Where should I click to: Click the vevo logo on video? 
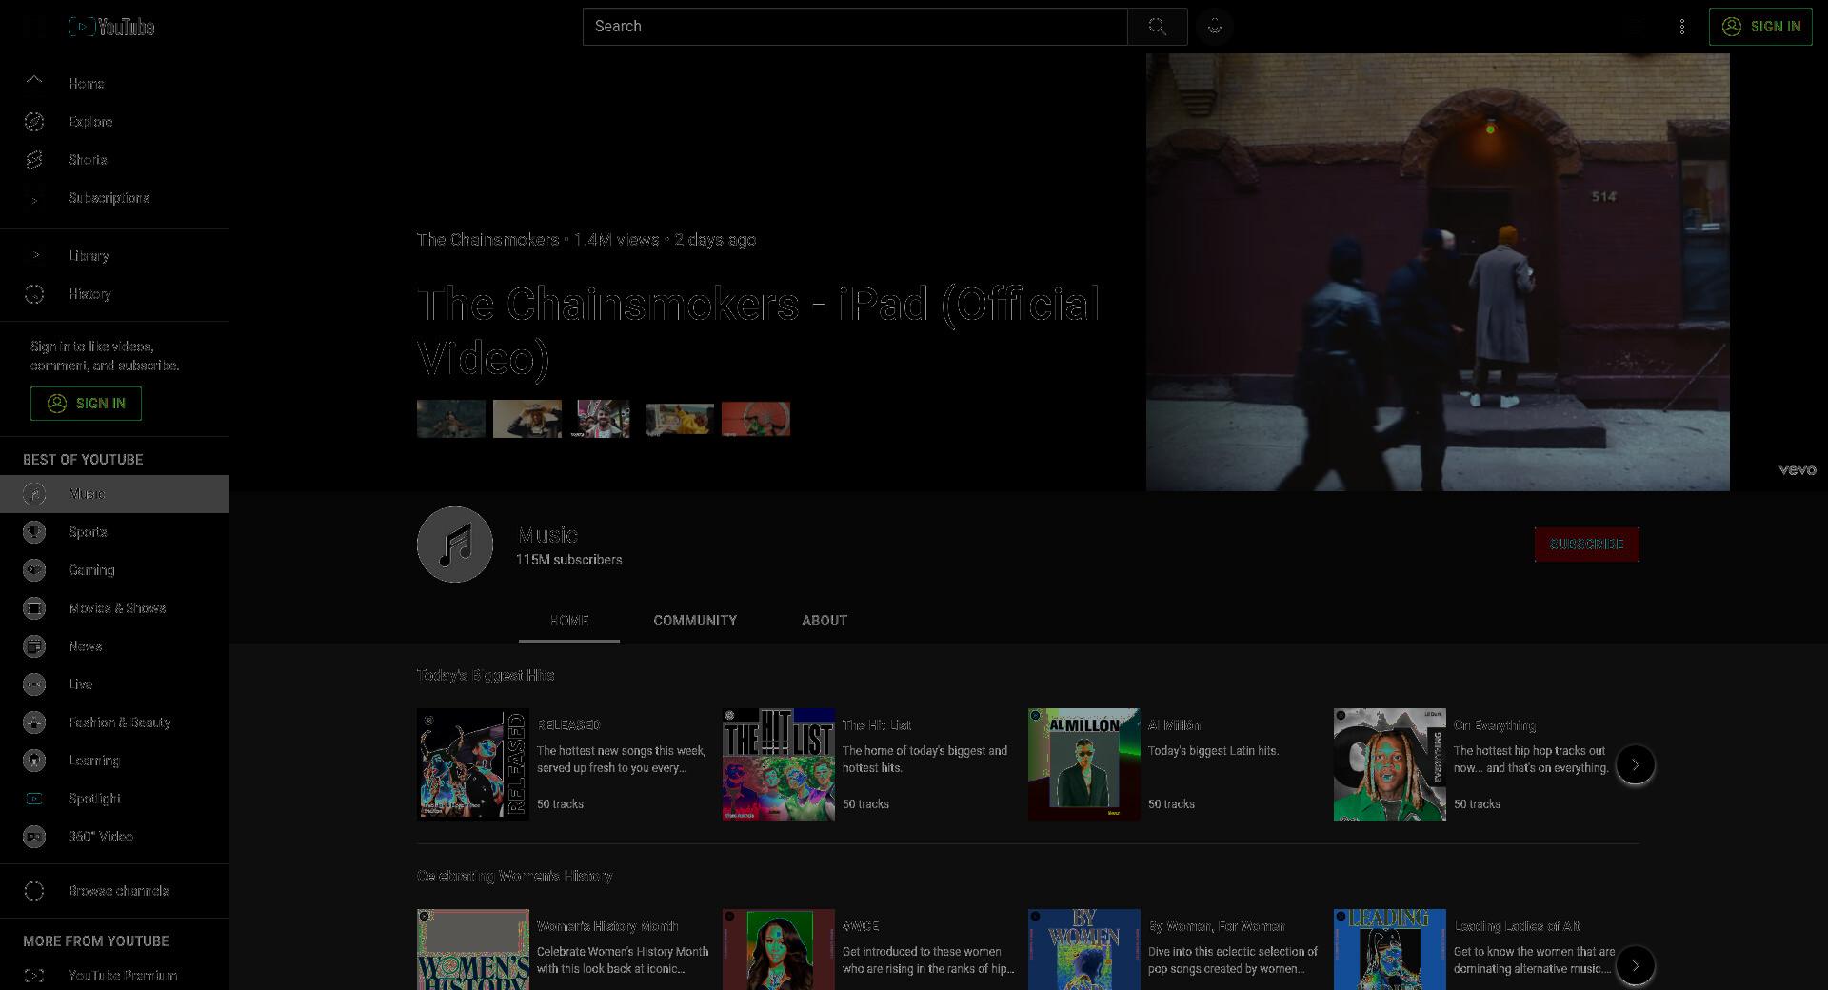[1798, 470]
